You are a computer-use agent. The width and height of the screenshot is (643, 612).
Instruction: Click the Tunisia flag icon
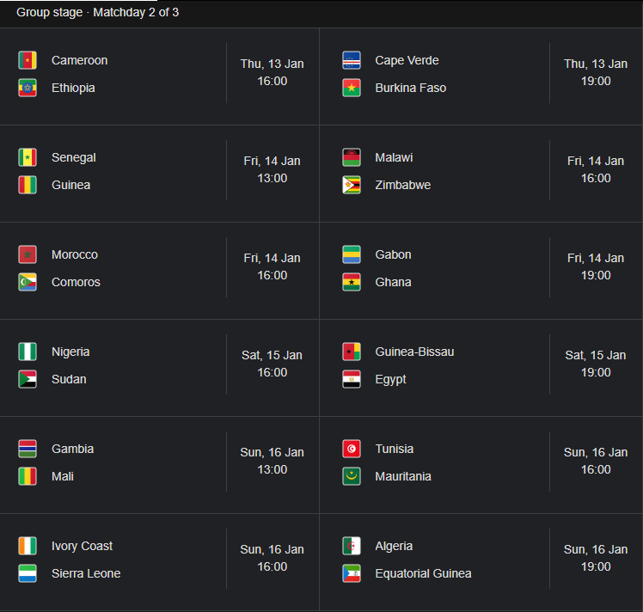352,449
